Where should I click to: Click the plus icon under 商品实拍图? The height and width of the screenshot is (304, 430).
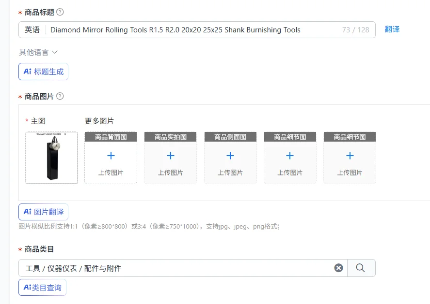click(x=171, y=156)
